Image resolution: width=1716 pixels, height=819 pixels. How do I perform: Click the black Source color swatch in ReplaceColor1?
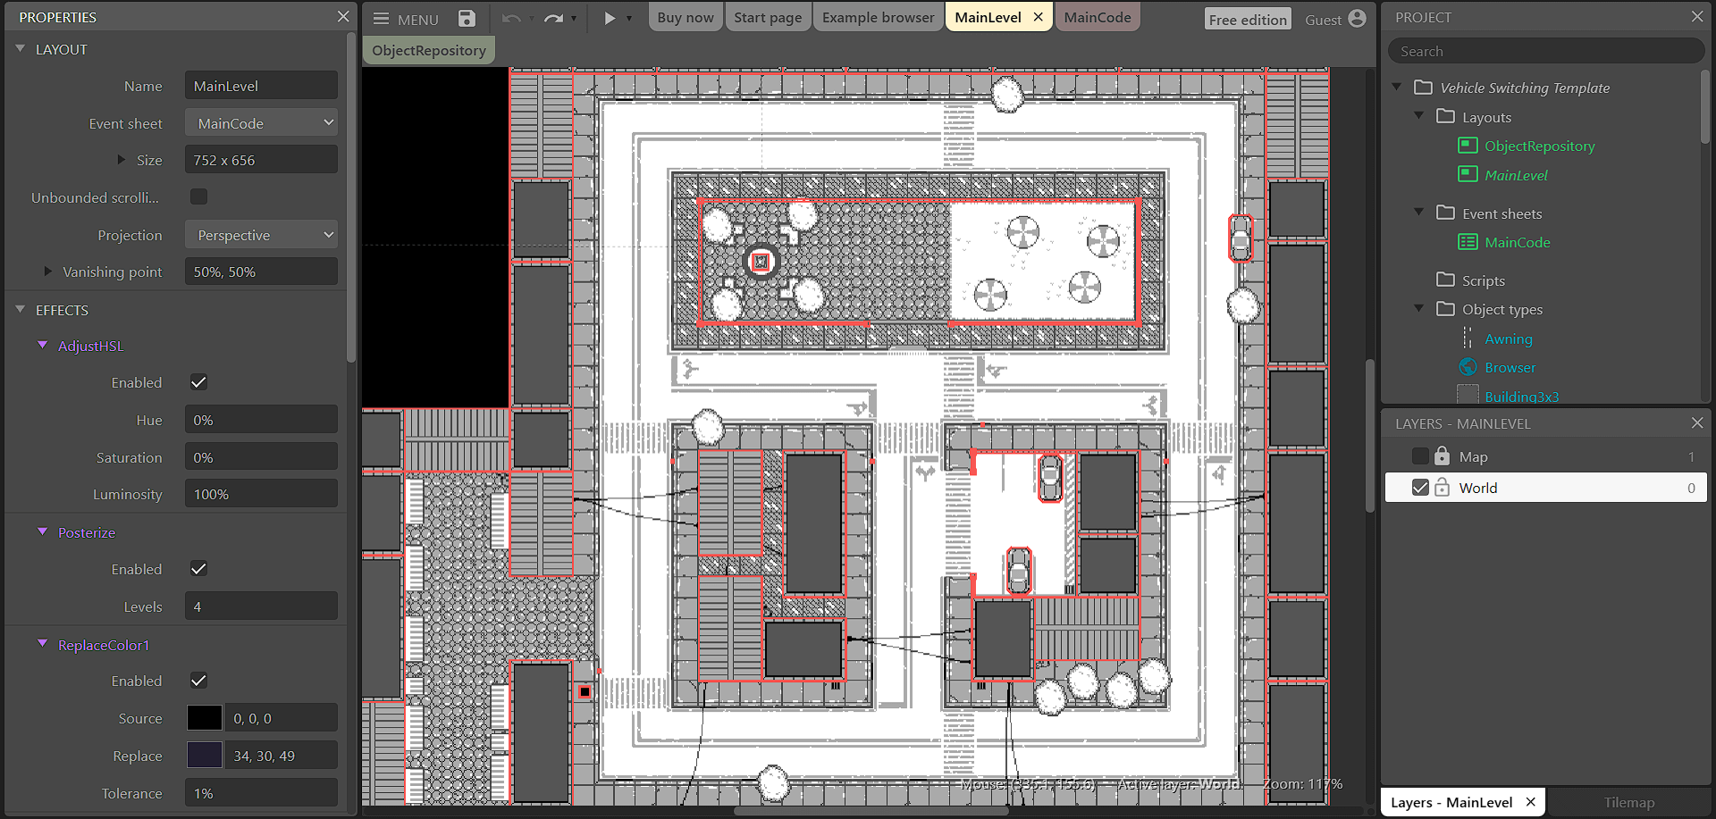tap(205, 717)
